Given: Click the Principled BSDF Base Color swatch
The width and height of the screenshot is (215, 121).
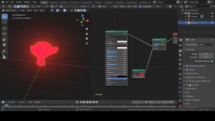Looking at the screenshot, I should pyautogui.click(x=122, y=42).
